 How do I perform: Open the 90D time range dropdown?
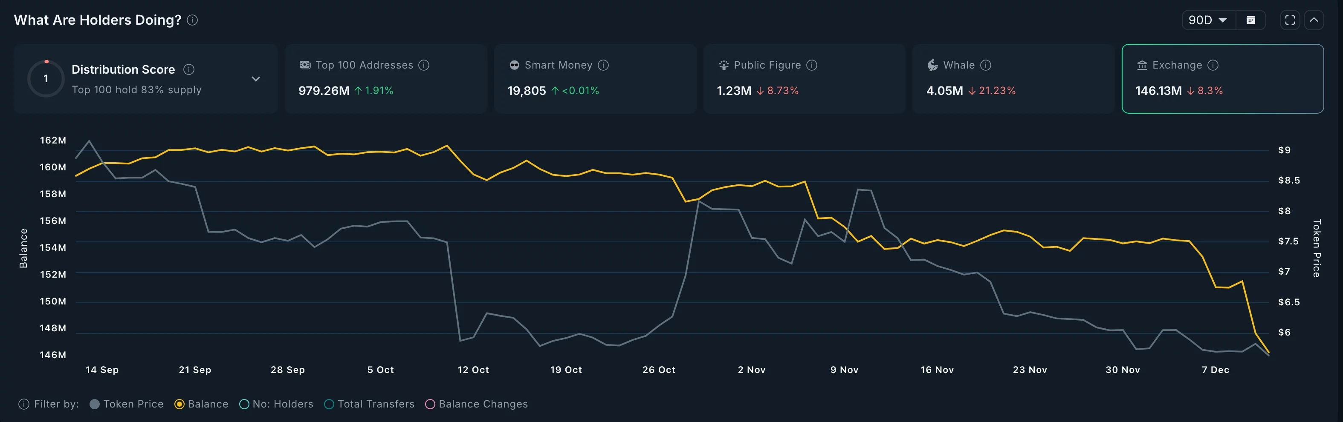1207,20
